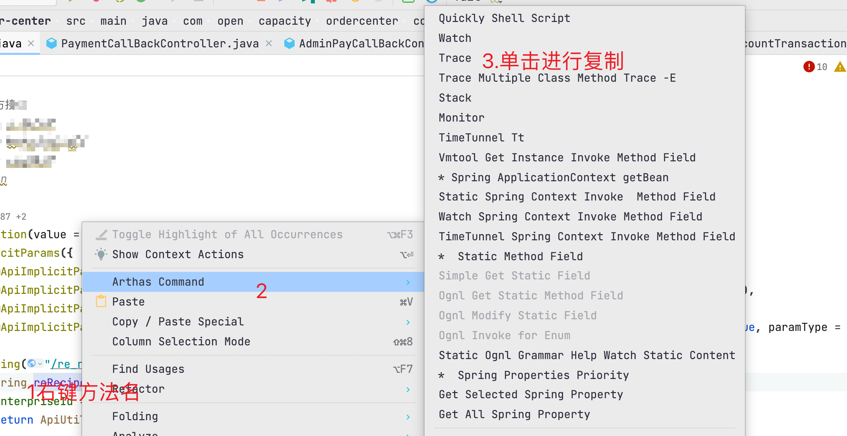Open the Folding submenu
Screen dimensions: 847x436
point(253,416)
